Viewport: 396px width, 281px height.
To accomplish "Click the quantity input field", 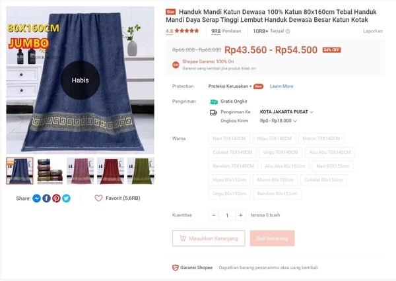I will [227, 215].
